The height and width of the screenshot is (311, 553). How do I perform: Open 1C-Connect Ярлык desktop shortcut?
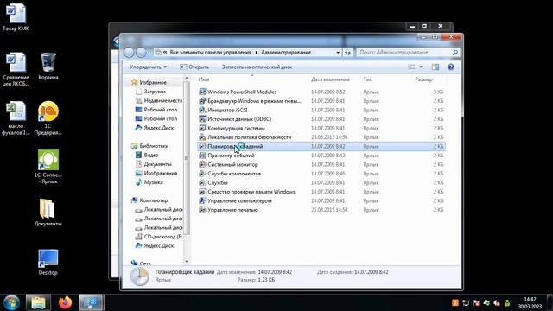click(48, 167)
